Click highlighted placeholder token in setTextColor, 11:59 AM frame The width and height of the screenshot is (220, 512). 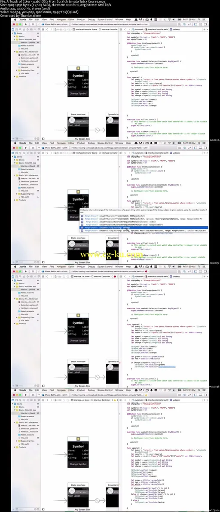(x=167, y=367)
